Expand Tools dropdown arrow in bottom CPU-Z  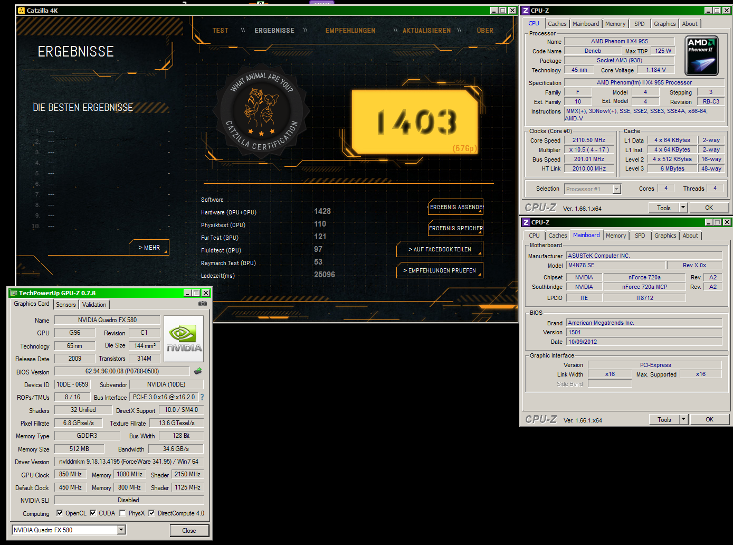(x=683, y=419)
